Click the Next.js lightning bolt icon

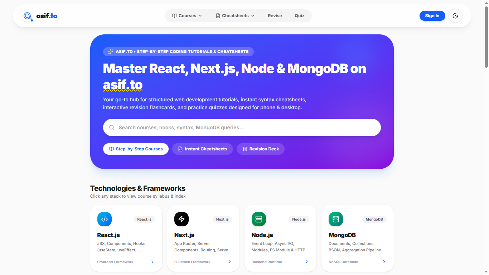181,219
